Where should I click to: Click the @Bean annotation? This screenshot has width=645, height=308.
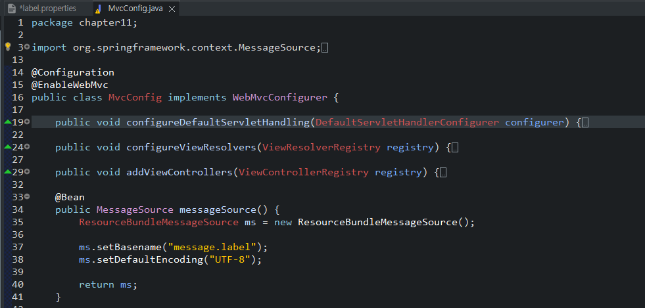pos(70,198)
